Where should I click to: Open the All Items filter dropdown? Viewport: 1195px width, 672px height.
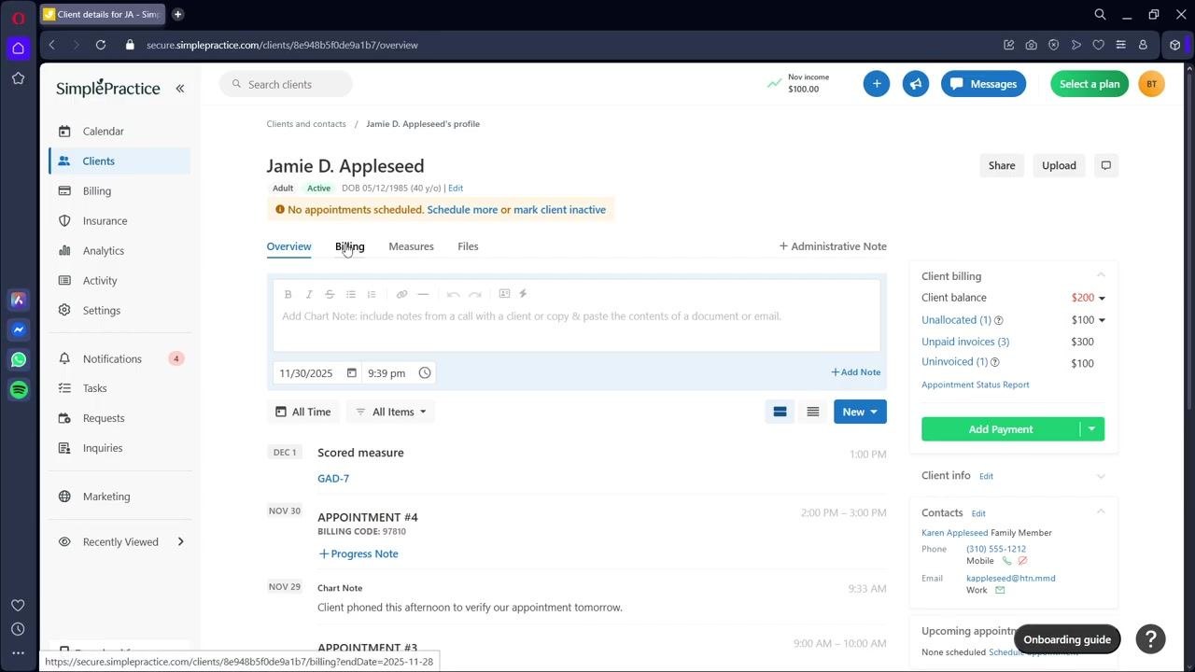tap(390, 412)
